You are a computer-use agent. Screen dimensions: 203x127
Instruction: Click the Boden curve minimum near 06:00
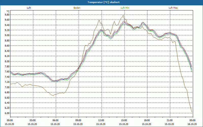53,96
